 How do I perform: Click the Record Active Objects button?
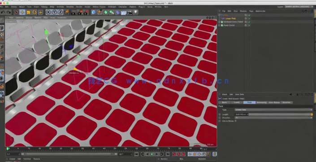tap(174, 154)
